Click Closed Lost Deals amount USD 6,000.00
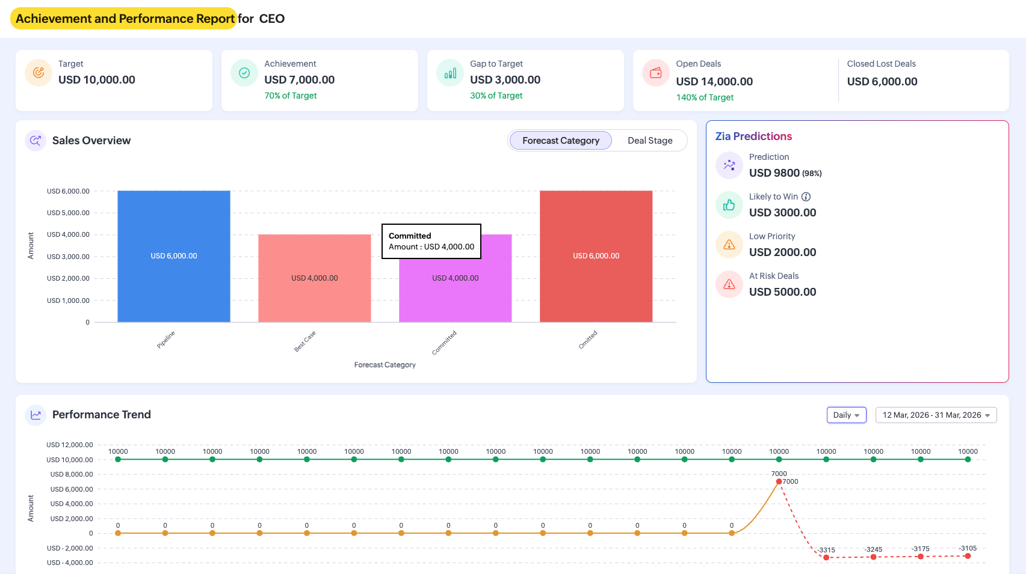Screen dimensions: 1026x574 882,82
